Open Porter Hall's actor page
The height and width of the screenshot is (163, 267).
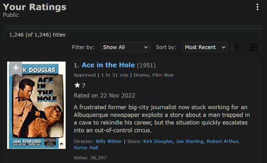coord(85,148)
